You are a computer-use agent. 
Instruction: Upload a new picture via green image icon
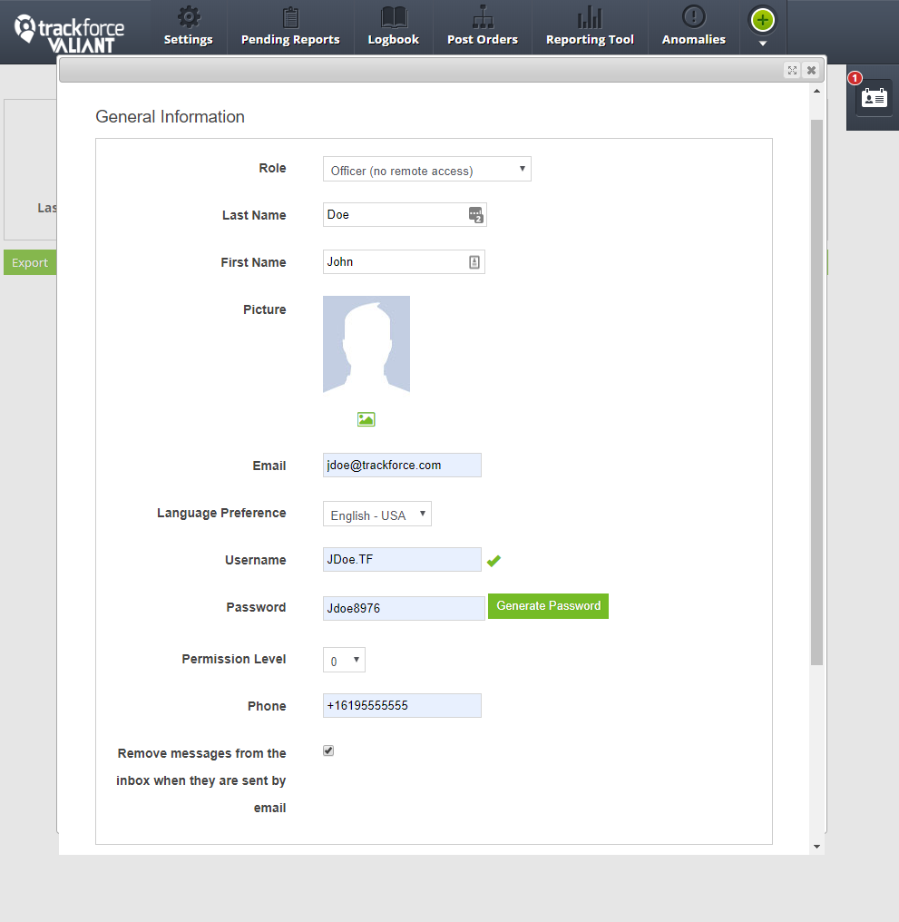[366, 419]
